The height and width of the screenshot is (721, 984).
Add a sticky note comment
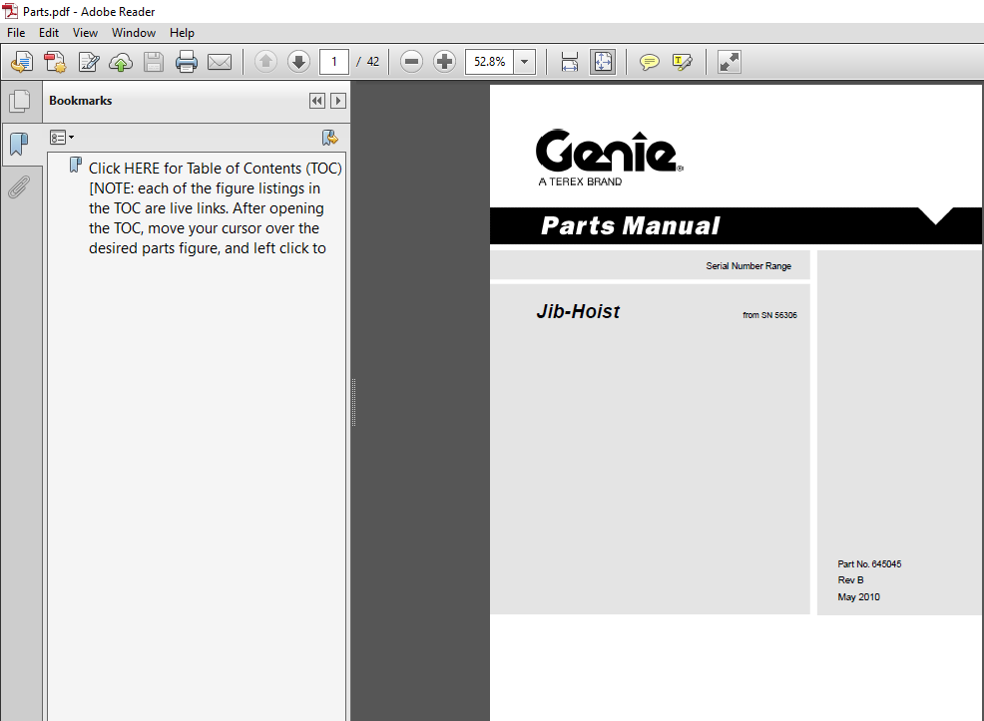(649, 62)
